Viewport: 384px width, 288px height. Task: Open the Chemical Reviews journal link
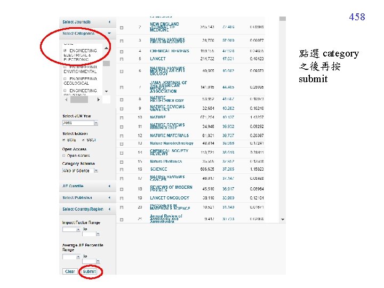[170, 51]
